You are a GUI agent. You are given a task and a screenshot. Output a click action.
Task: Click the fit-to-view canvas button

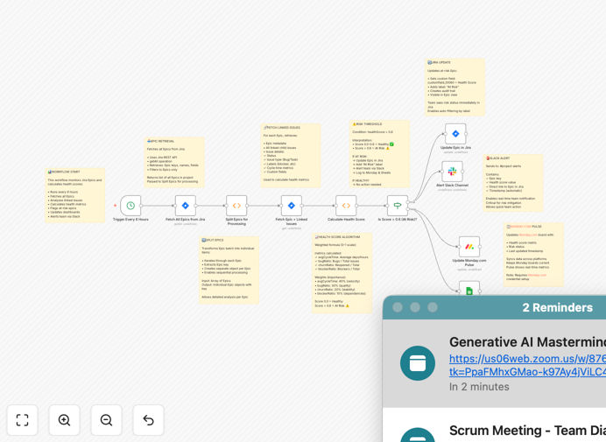click(x=22, y=420)
